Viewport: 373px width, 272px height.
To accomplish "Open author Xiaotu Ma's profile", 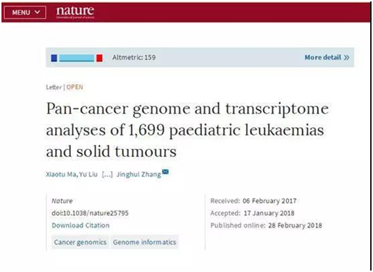I will [x=61, y=174].
